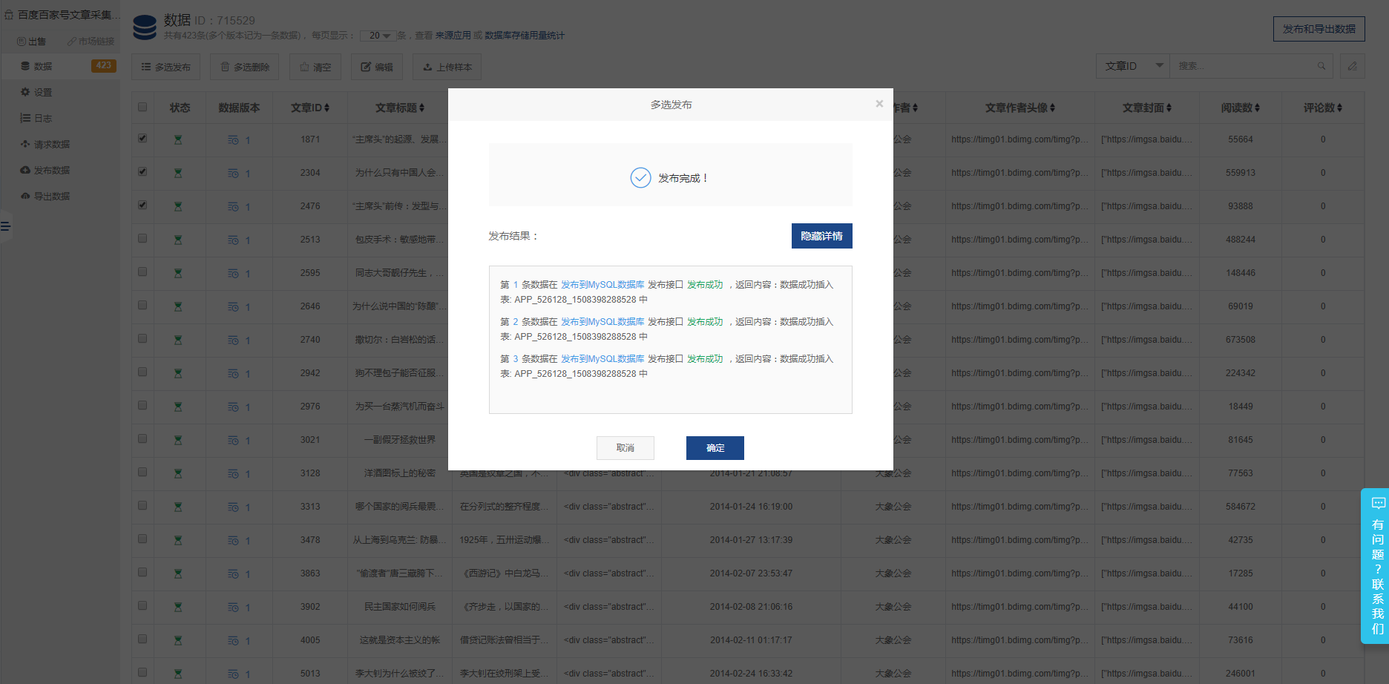Viewport: 1389px width, 684px height.
Task: Open the 文章ID search field dropdown
Action: (1133, 66)
